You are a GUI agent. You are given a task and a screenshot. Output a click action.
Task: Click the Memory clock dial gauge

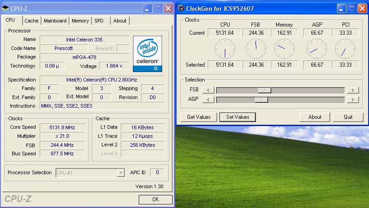click(x=284, y=49)
